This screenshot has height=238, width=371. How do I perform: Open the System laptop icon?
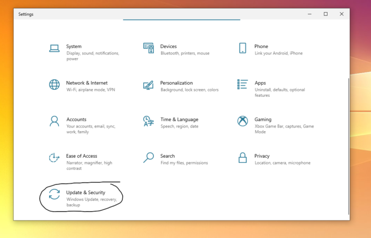(x=54, y=49)
